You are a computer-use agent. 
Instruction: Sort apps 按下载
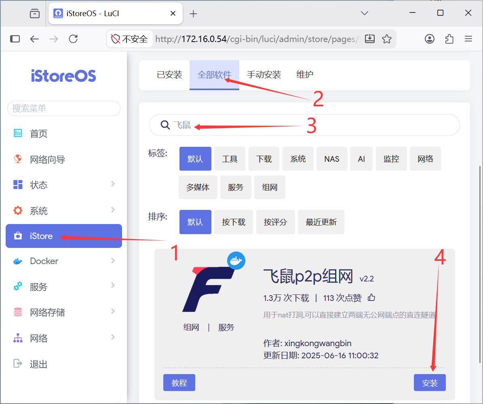click(x=234, y=222)
